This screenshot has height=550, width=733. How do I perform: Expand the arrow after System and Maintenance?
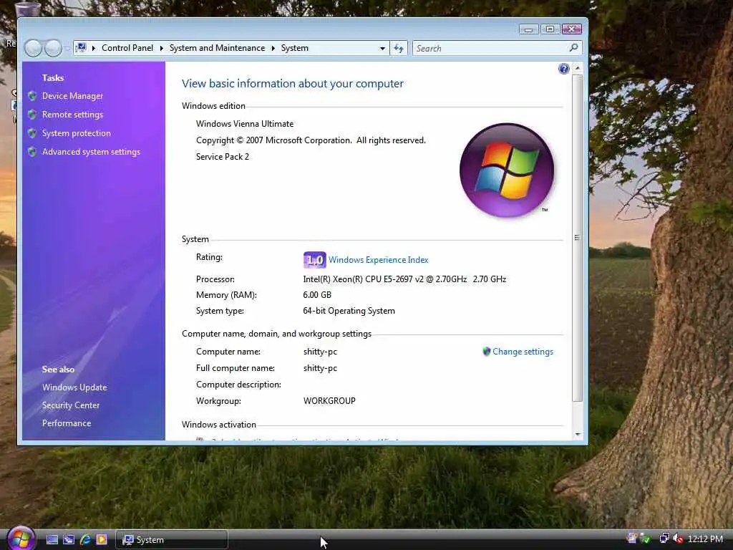[x=273, y=48]
